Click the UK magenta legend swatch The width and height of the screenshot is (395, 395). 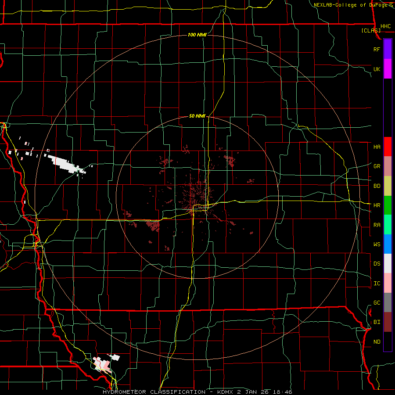click(x=388, y=69)
